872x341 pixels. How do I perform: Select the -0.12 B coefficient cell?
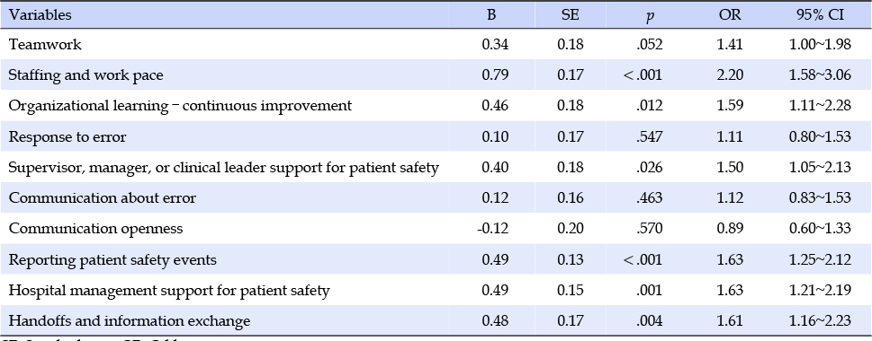(493, 229)
